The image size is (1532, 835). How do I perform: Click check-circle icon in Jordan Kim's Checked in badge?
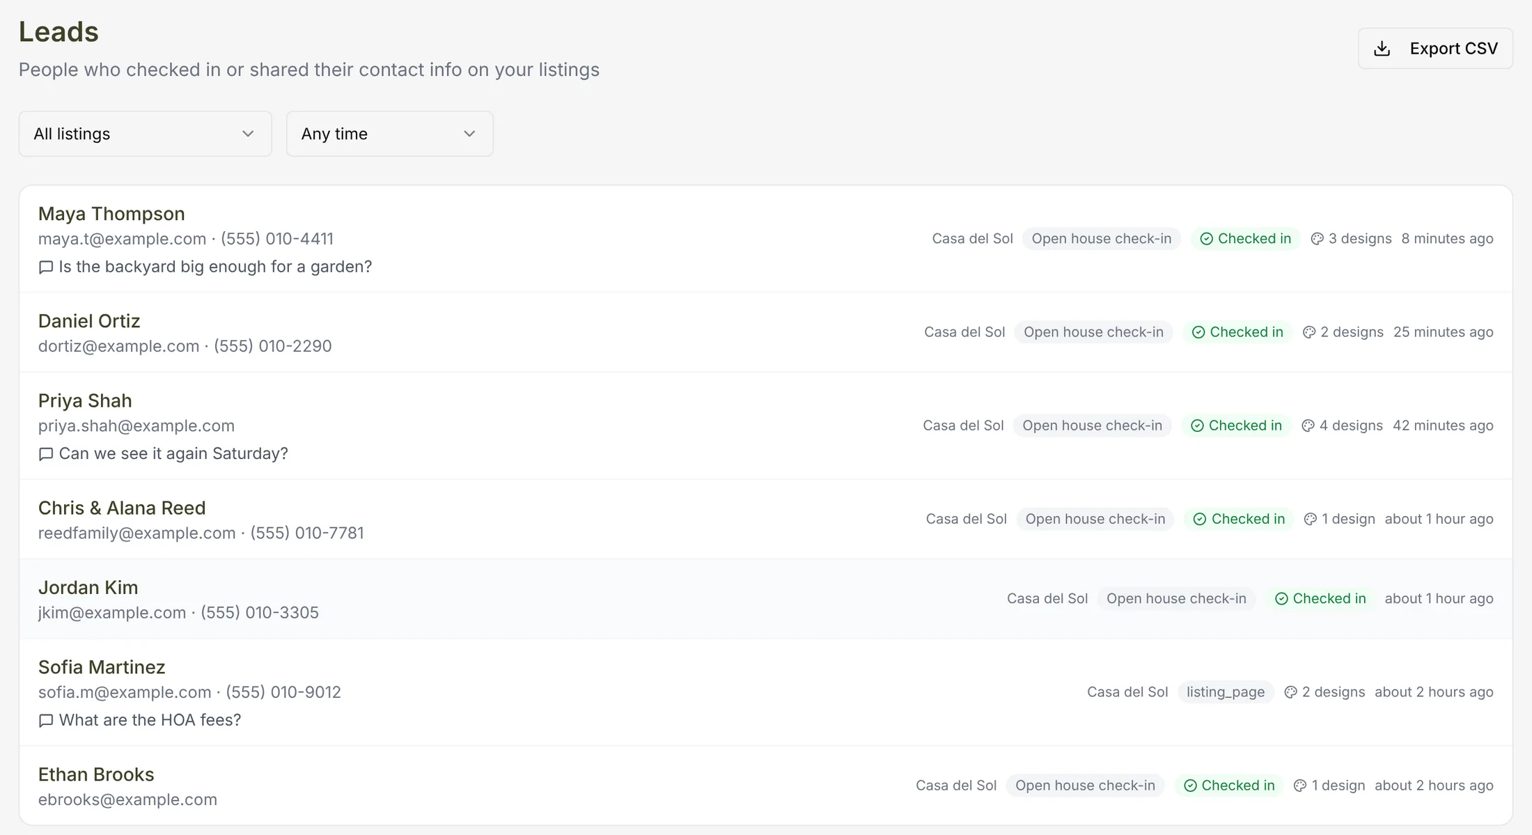1281,599
